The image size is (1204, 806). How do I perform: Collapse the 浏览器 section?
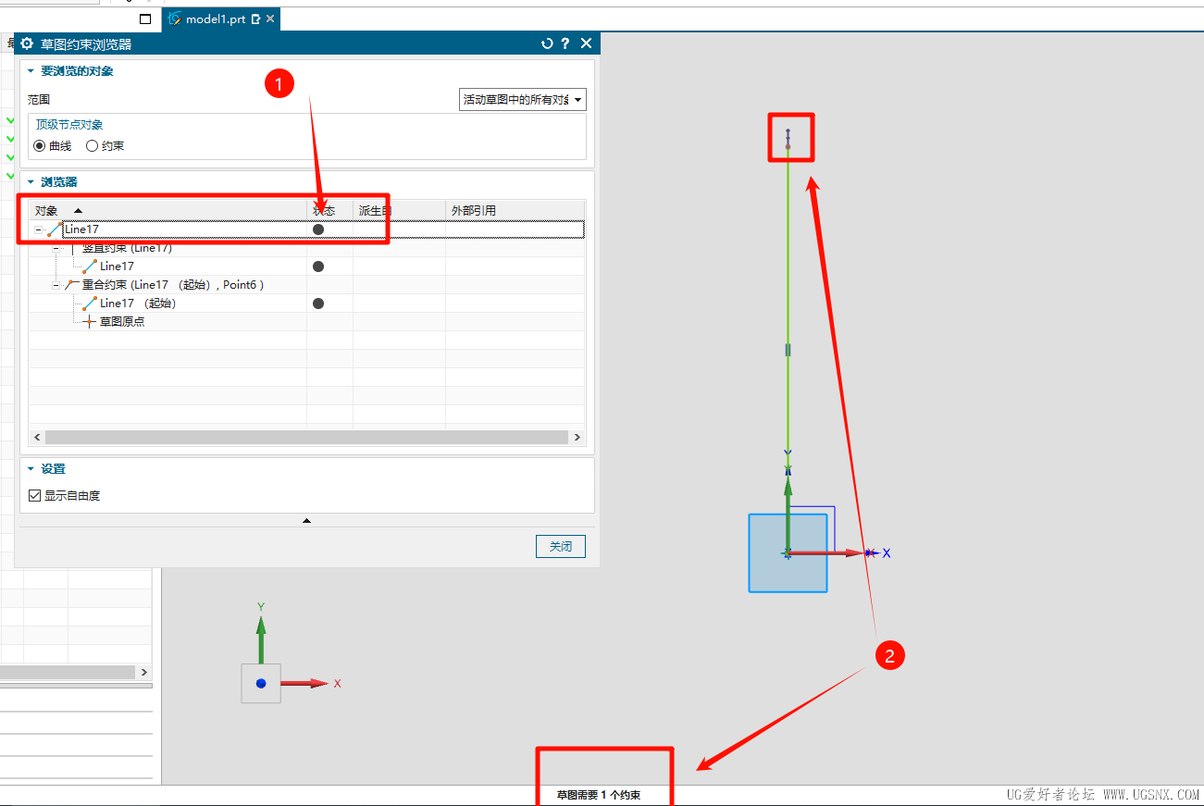31,182
